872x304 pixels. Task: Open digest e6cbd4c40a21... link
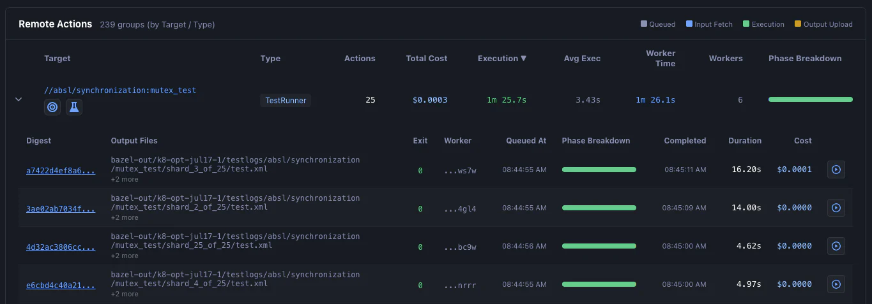click(x=61, y=285)
